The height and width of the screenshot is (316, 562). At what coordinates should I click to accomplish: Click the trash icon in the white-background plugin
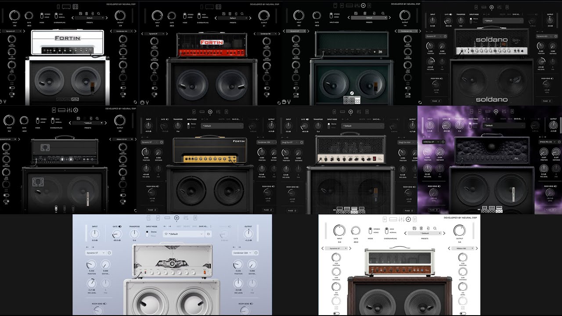click(x=421, y=228)
